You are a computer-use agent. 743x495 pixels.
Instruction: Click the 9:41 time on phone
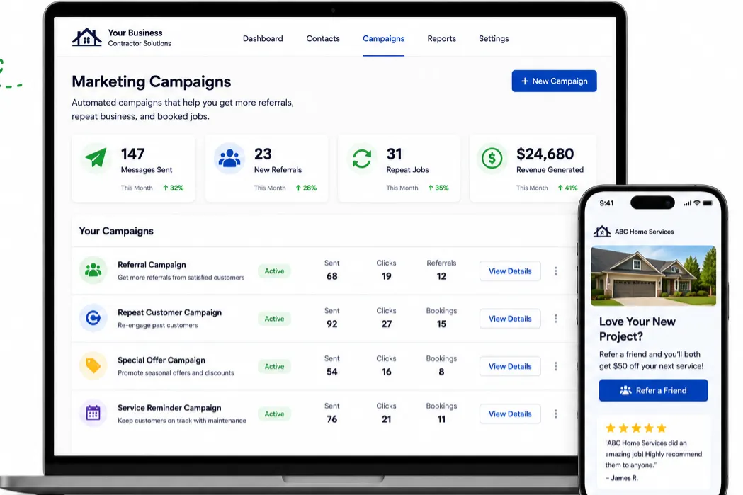click(606, 203)
